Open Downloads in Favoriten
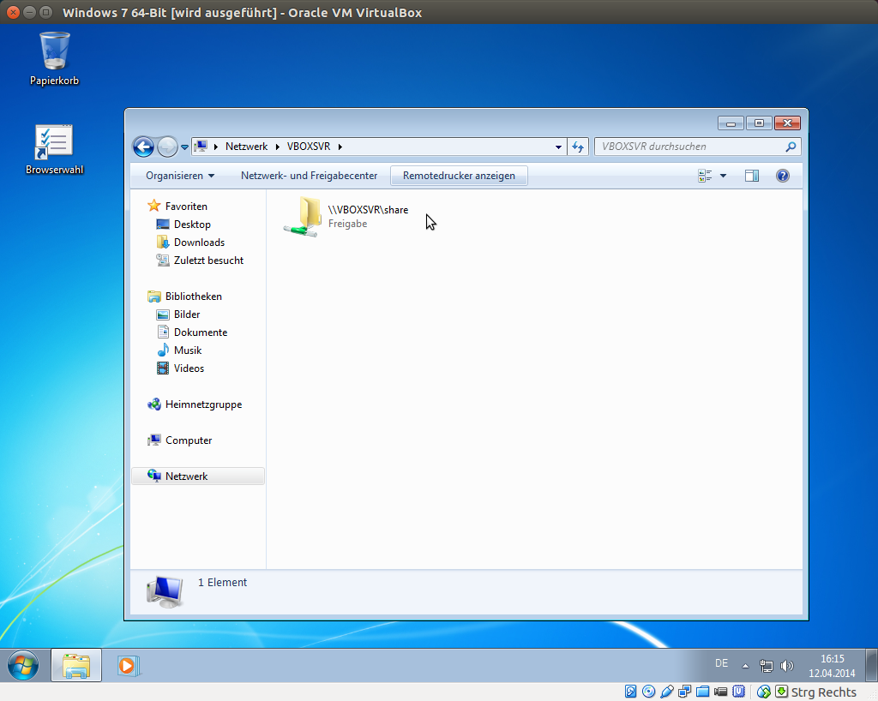Screen dimensions: 878x701 199,243
